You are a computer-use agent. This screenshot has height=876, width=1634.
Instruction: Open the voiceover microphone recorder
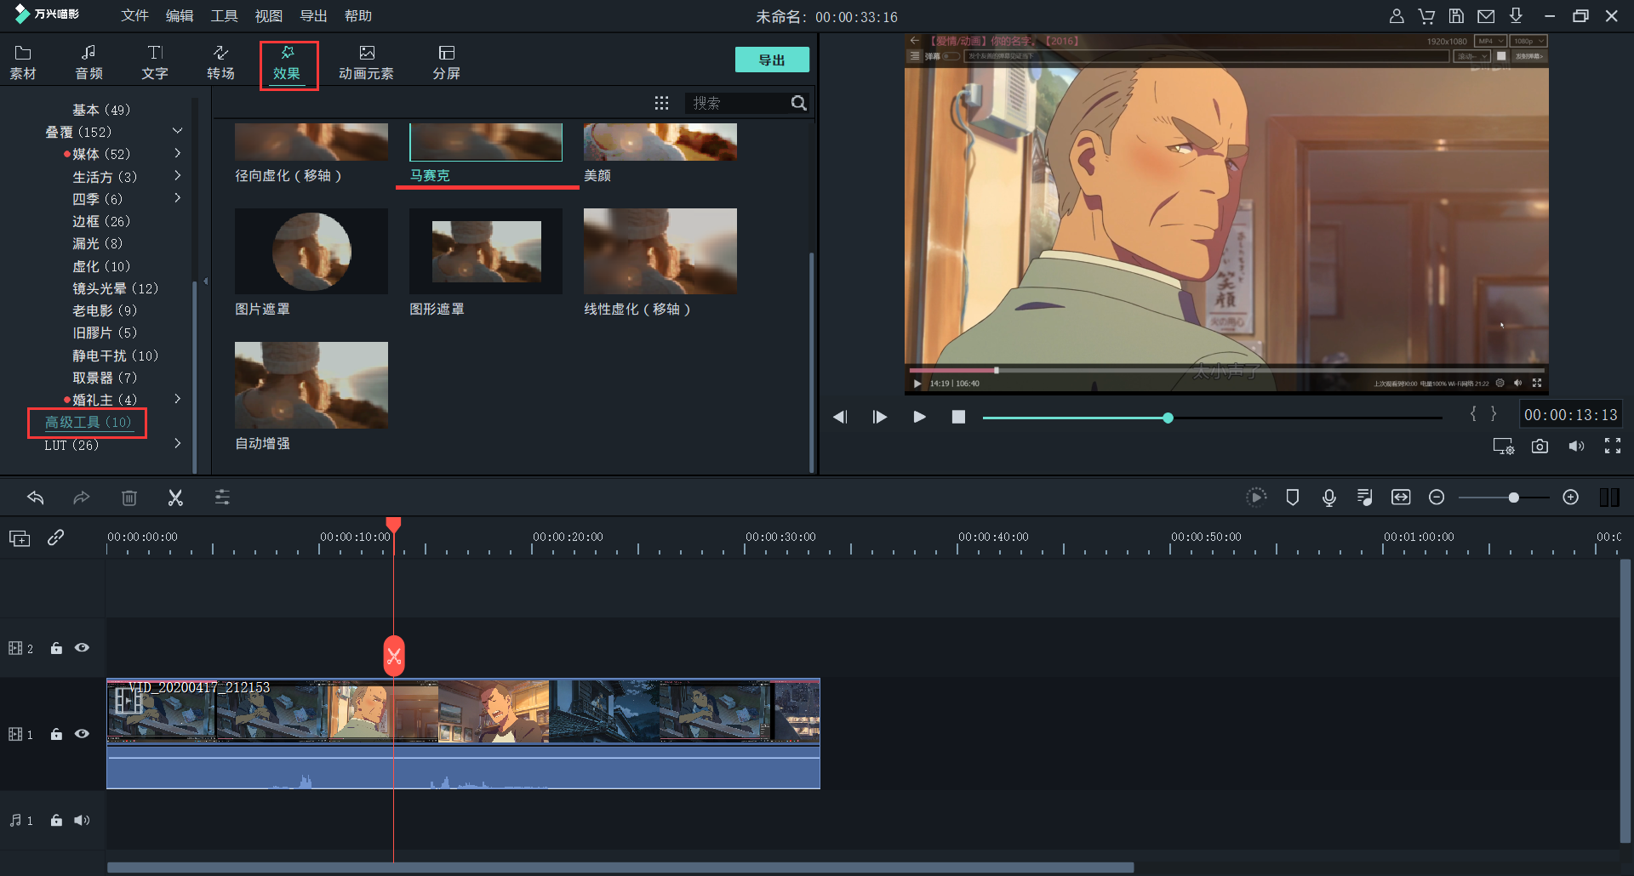[x=1328, y=498]
